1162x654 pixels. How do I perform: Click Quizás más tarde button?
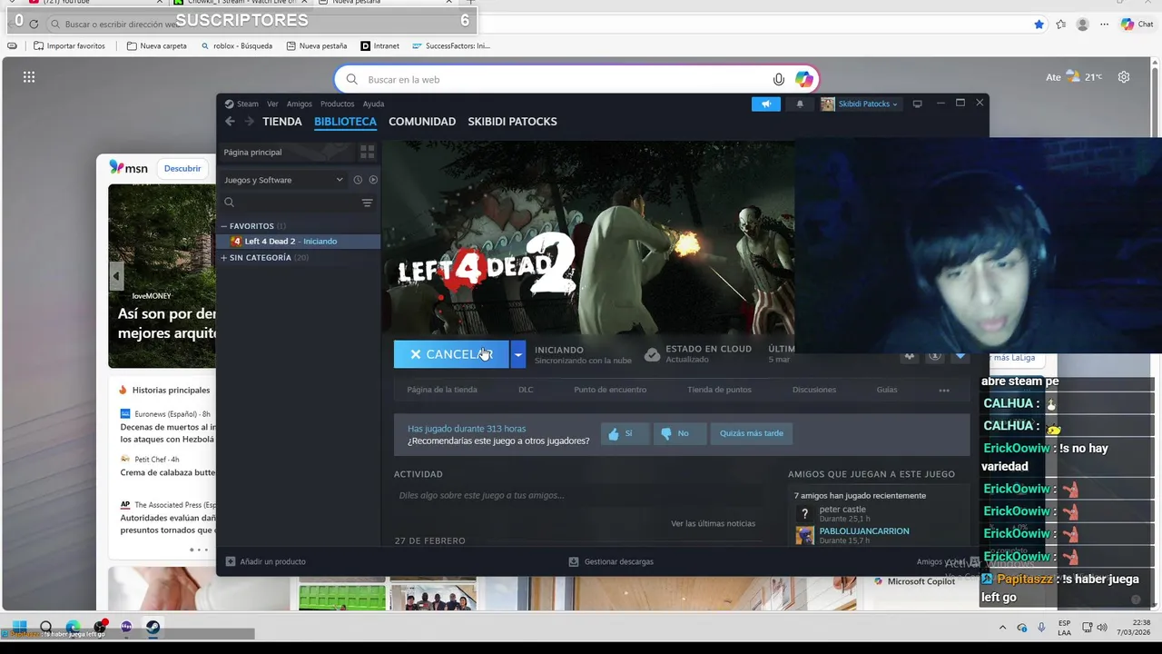click(x=752, y=433)
